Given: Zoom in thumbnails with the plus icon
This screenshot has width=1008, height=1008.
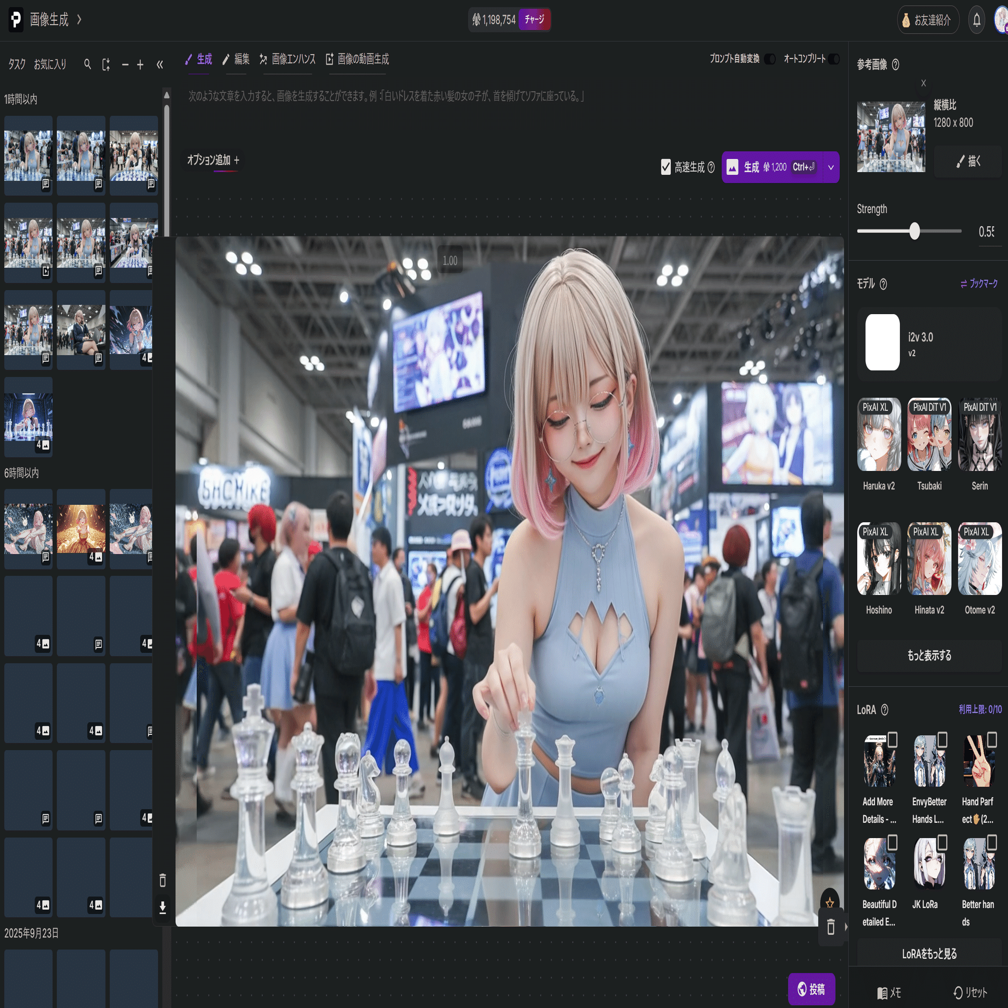Looking at the screenshot, I should [x=140, y=64].
